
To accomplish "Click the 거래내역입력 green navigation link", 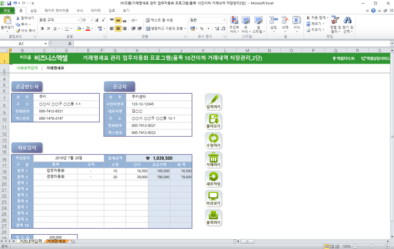I will [x=27, y=68].
